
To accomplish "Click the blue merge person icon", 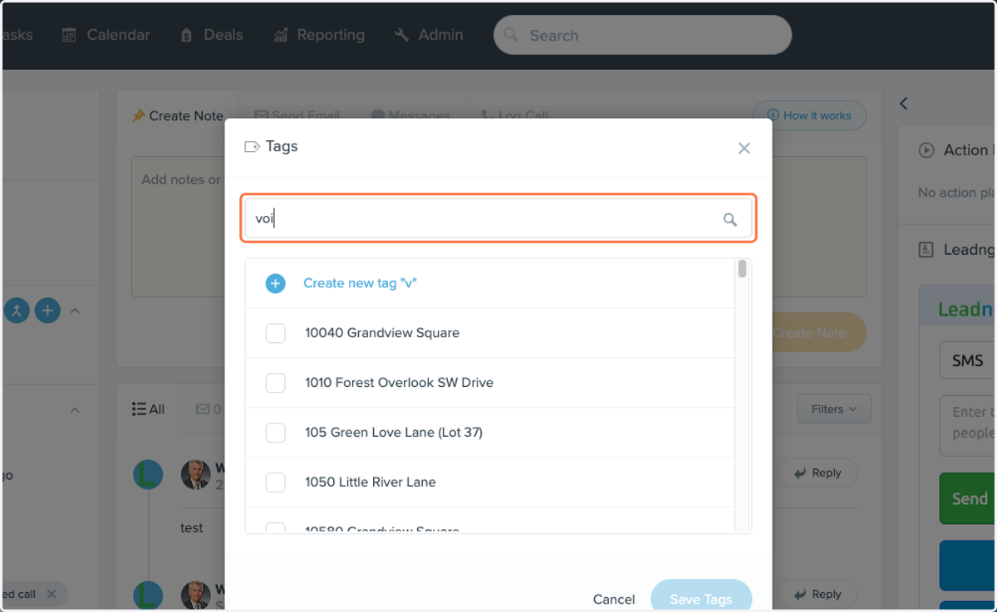I will 17,311.
